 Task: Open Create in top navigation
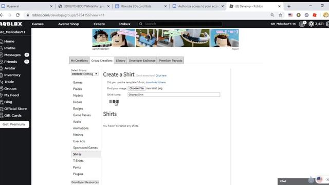coord(99,24)
